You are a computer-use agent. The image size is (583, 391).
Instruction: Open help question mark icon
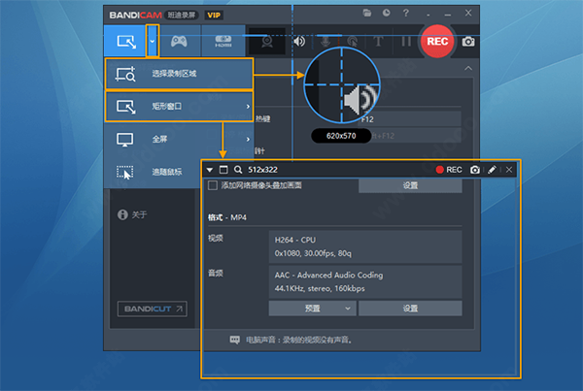tap(405, 13)
